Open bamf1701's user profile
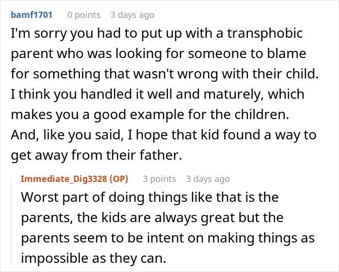Screen dimensions: 339x272 (x=31, y=15)
